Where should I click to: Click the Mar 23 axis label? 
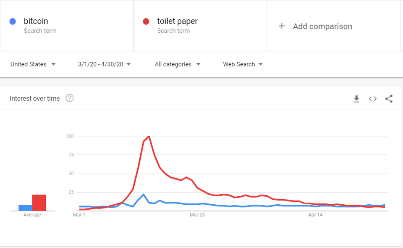[x=197, y=215]
